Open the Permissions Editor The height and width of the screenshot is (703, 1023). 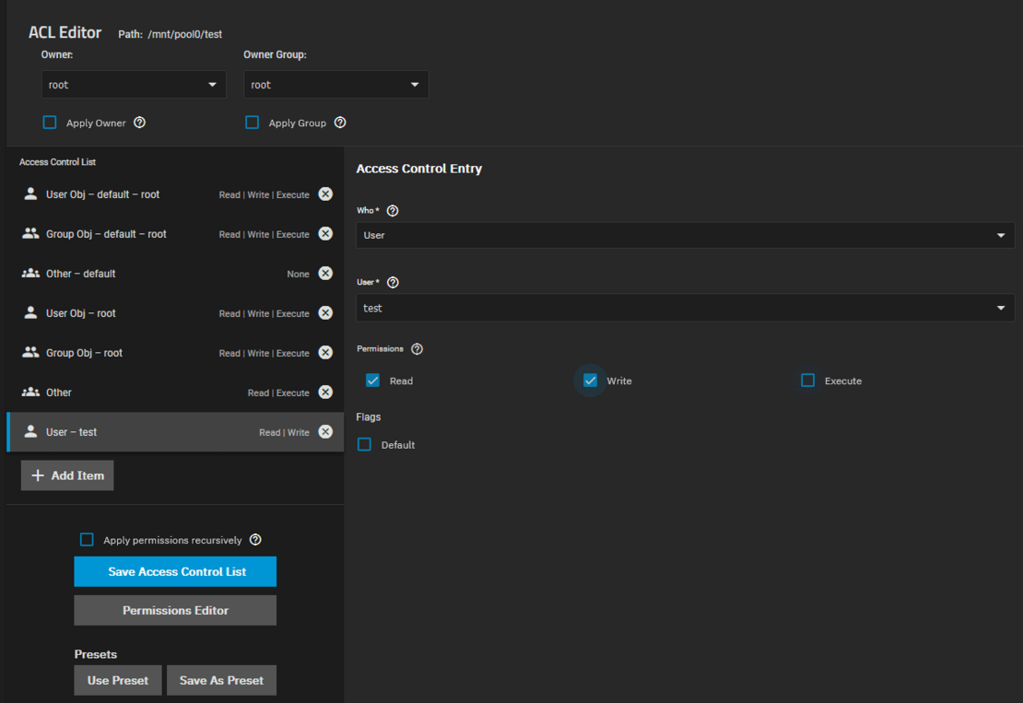coord(175,610)
